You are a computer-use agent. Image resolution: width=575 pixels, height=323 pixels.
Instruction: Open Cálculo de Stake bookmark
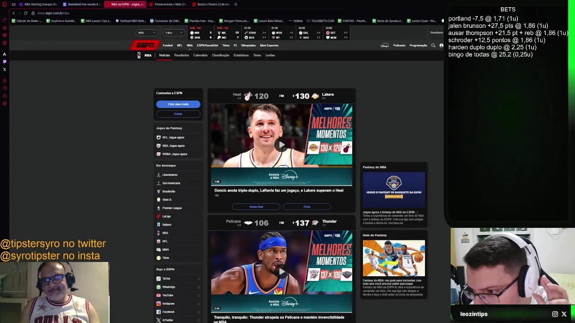coord(28,21)
